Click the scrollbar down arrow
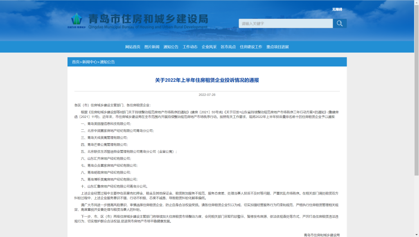 click(416, 235)
